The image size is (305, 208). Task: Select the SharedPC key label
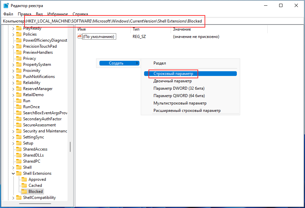32,161
